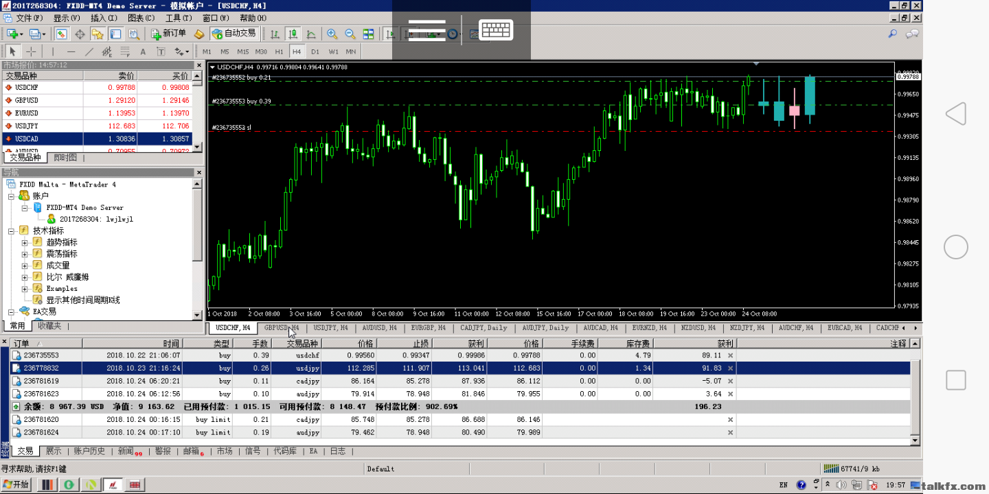
Task: Toggle the 自动交易 auto trading button
Action: [234, 34]
